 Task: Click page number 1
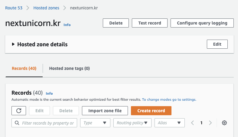tap(201, 123)
